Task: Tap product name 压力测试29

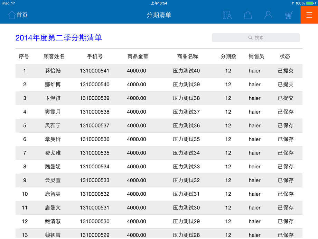Action: (186, 221)
